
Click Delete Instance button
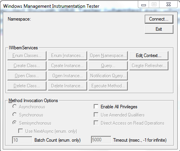67,86
